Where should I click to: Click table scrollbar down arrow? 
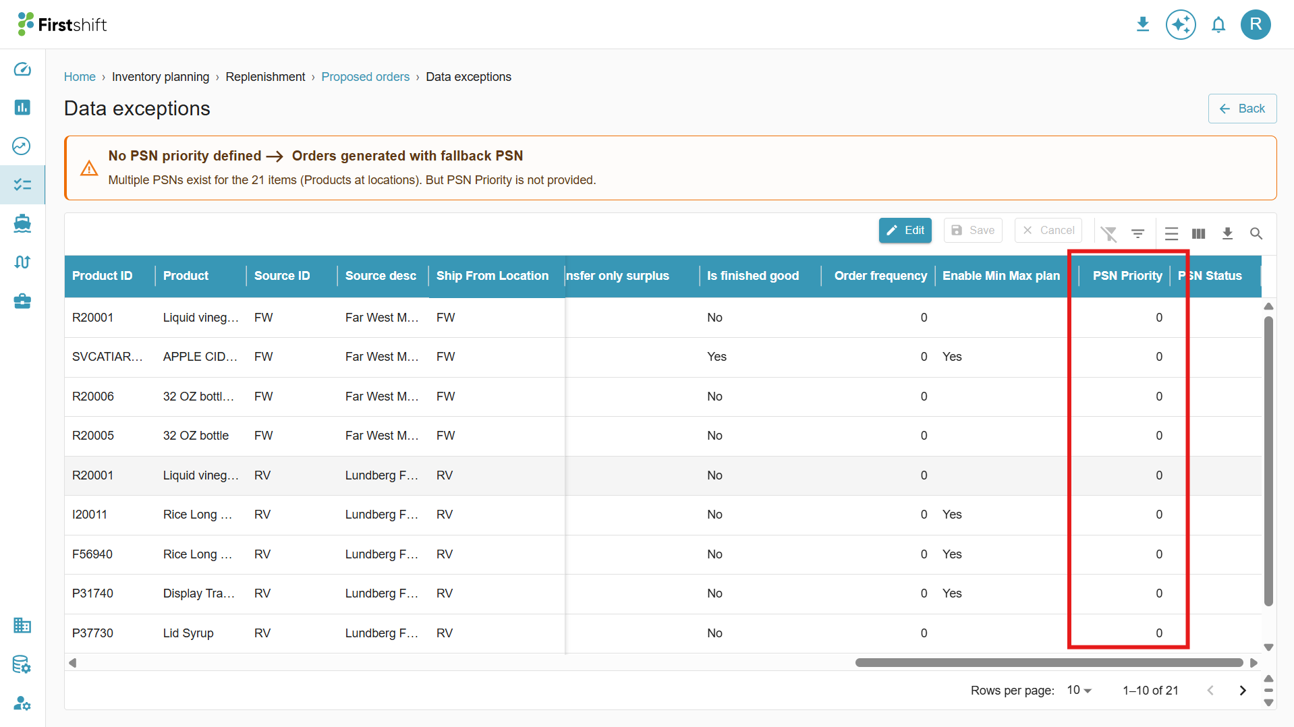[x=1268, y=647]
